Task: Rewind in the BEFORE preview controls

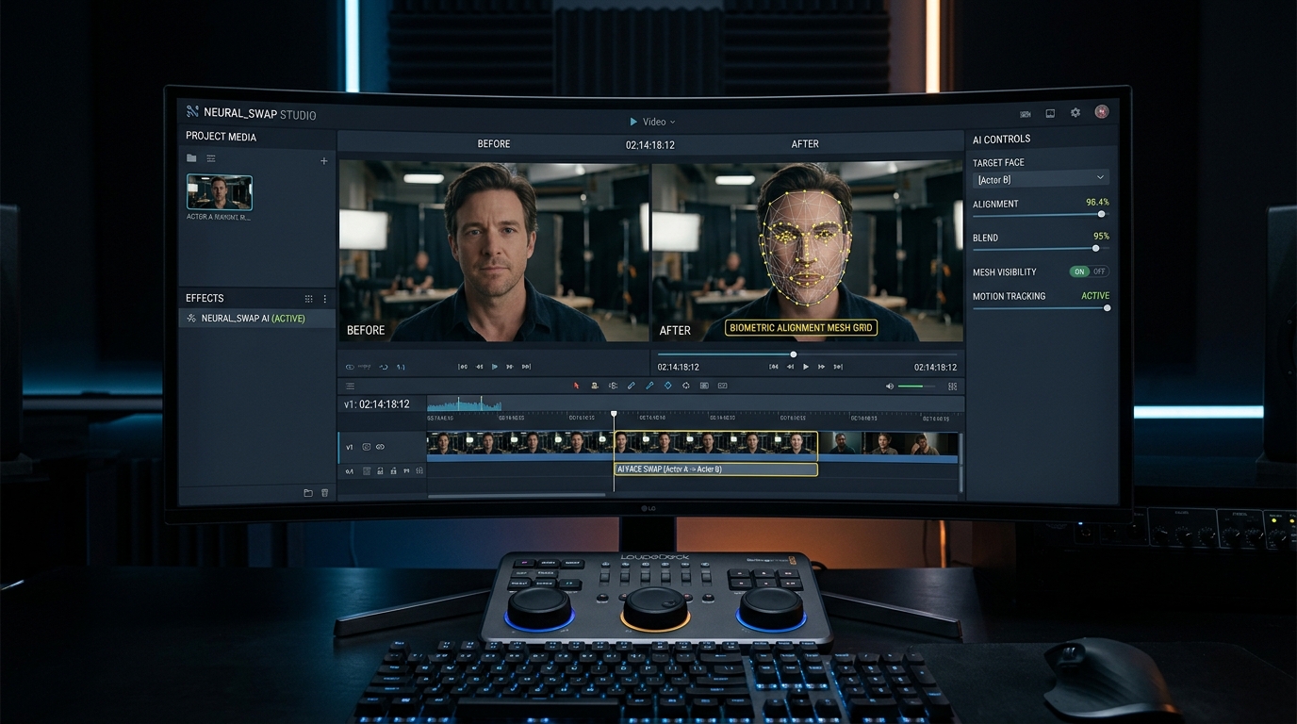Action: pos(479,367)
